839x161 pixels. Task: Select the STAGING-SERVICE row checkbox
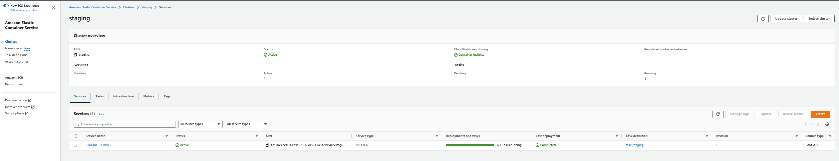coord(75,145)
